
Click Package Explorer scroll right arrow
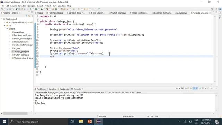point(32,113)
